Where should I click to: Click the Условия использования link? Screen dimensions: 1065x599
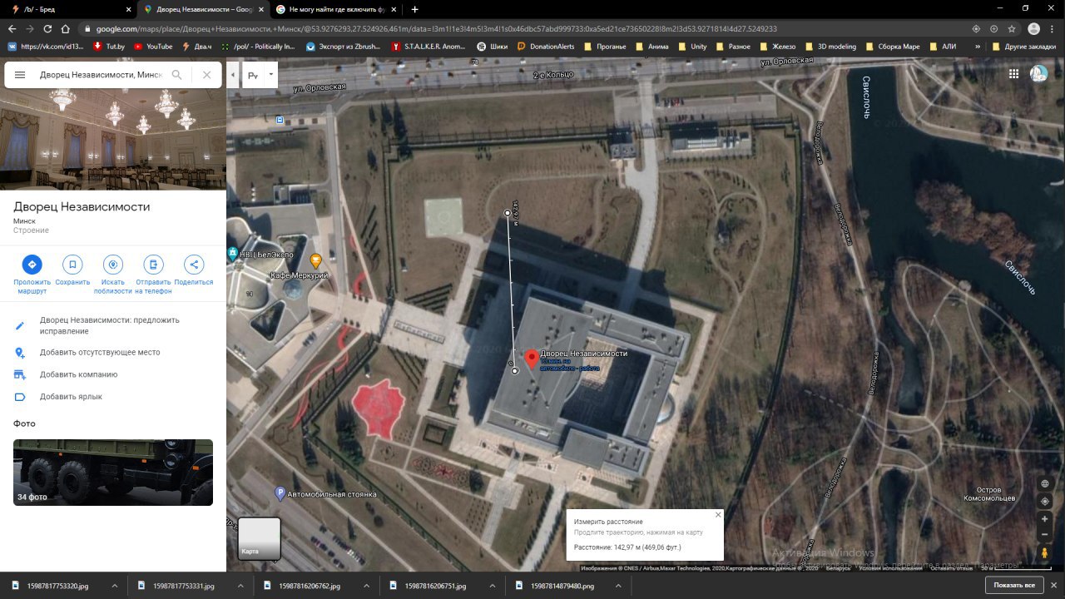click(890, 568)
